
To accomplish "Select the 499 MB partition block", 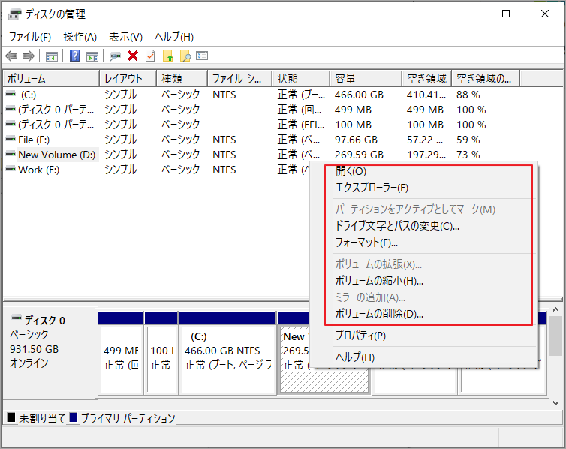I will click(x=121, y=360).
